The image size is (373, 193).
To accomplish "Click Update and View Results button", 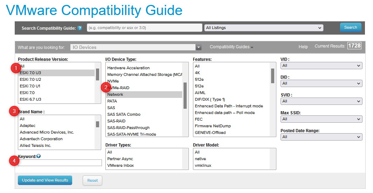I will tap(45, 180).
